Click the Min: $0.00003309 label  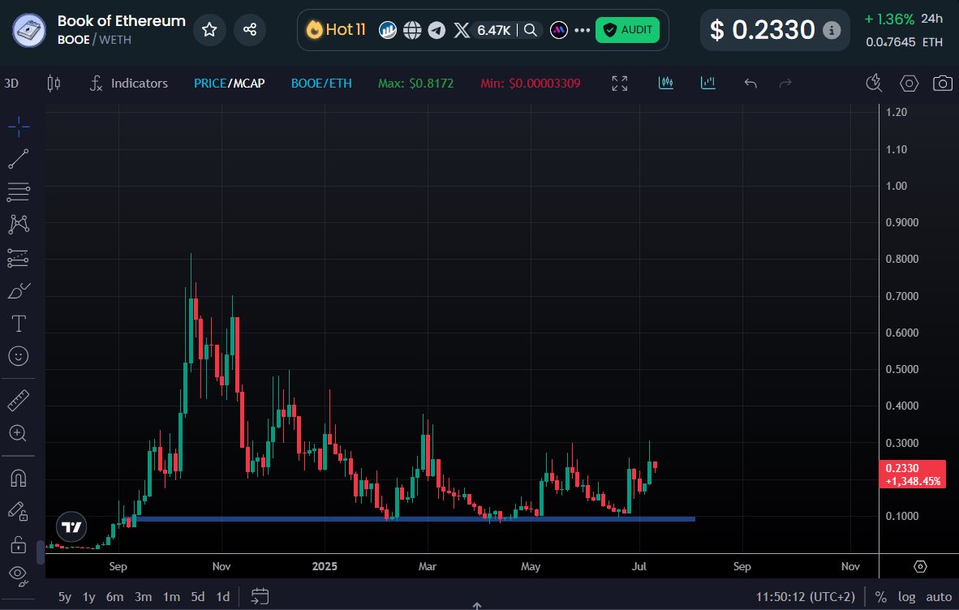531,83
